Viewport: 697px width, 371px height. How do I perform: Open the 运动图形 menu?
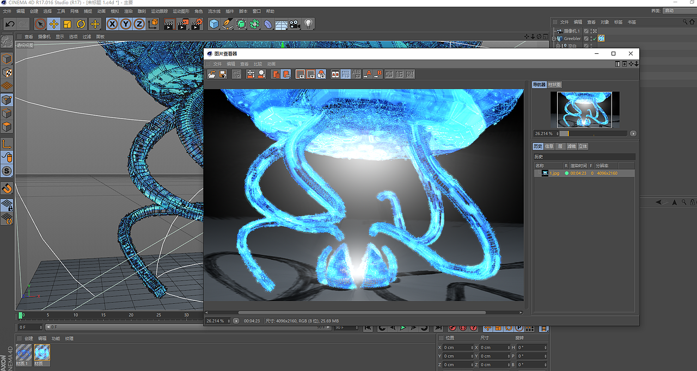[181, 11]
